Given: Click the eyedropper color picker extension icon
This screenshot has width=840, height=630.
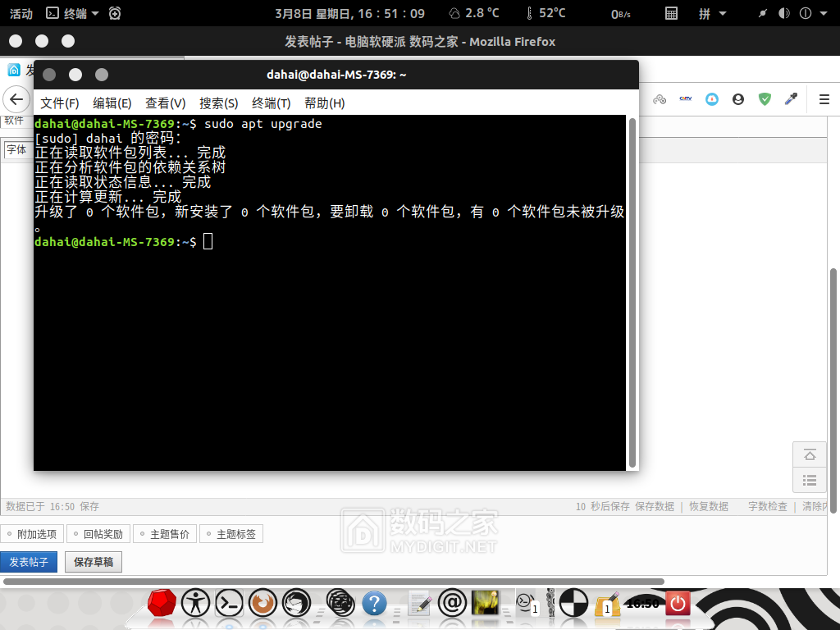Looking at the screenshot, I should [792, 99].
